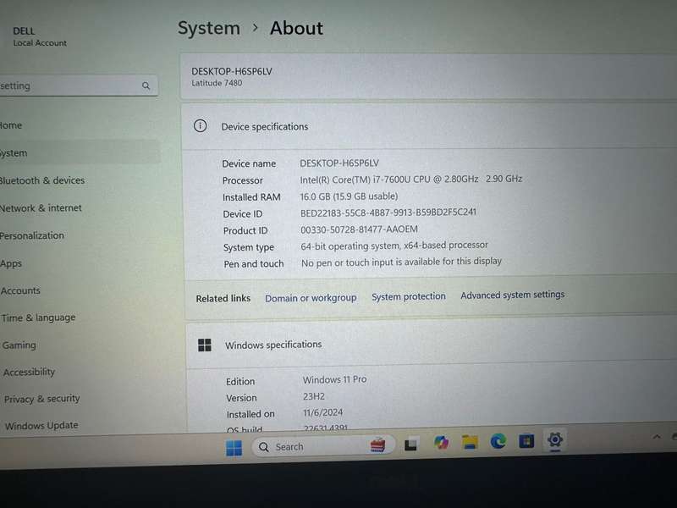
Task: Select the Device ID BED22183 value
Action: (x=388, y=213)
